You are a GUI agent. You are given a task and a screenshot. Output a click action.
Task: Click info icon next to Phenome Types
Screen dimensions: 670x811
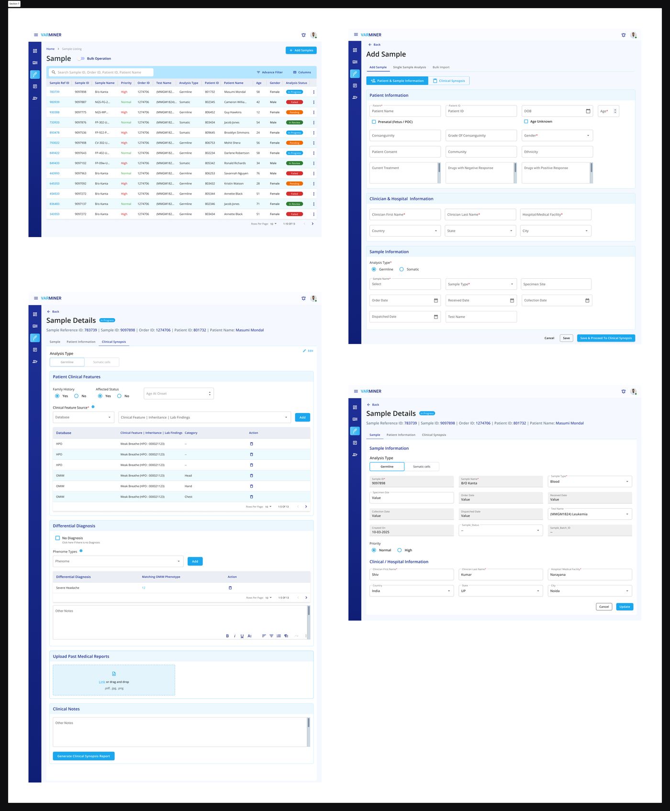click(81, 551)
